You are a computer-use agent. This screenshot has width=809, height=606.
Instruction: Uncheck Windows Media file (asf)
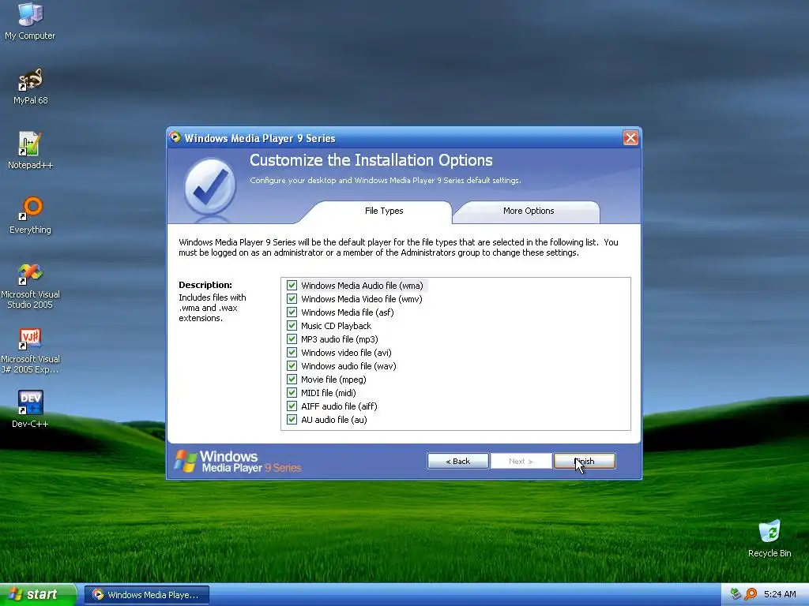[292, 312]
